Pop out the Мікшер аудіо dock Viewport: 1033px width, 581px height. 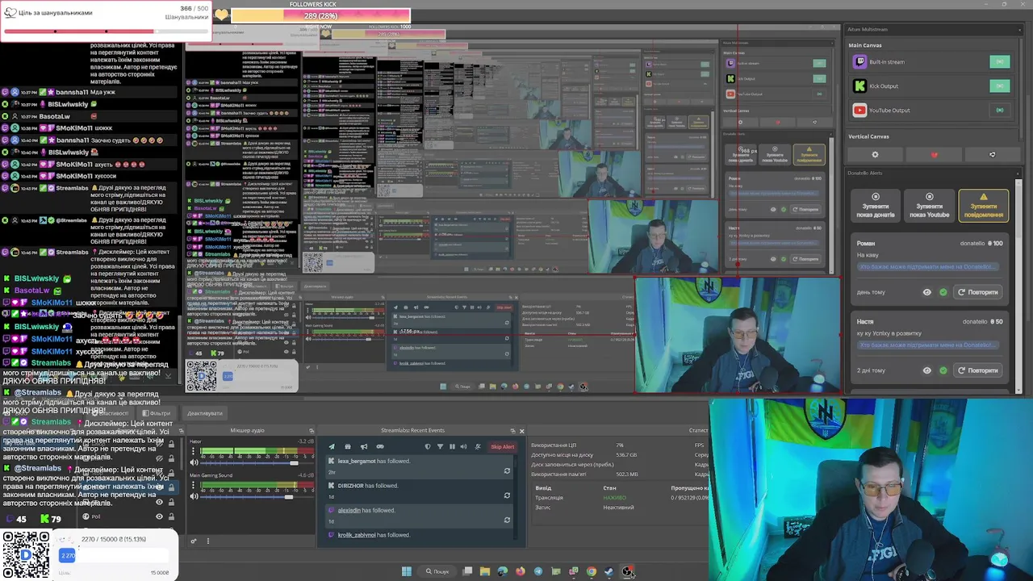(312, 431)
